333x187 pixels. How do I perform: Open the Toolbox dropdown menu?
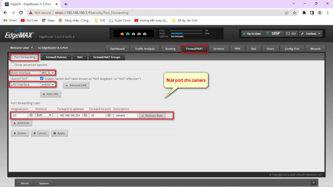tap(311, 33)
